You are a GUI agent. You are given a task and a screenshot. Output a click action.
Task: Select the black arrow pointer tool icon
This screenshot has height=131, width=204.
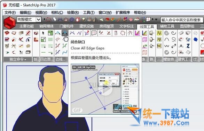[43, 33]
